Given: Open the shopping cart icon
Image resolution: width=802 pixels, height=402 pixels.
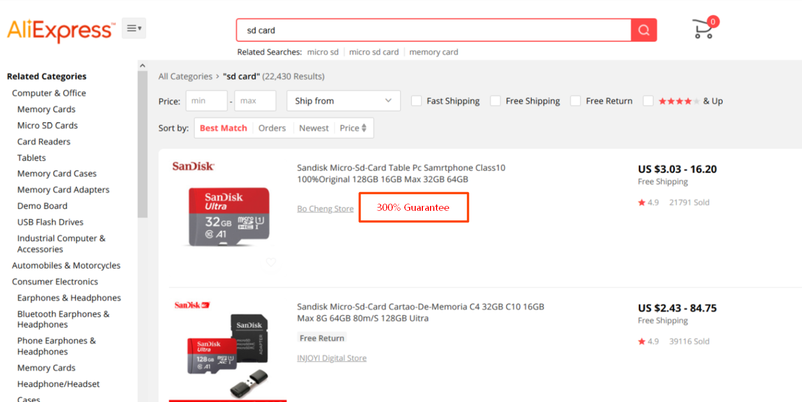Looking at the screenshot, I should [703, 29].
